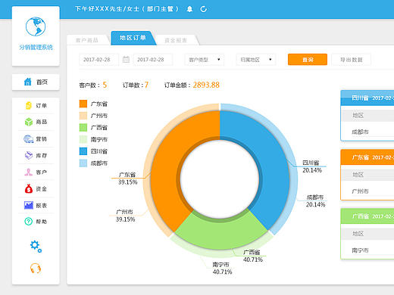Expand the 客户类型 dropdown

205,60
